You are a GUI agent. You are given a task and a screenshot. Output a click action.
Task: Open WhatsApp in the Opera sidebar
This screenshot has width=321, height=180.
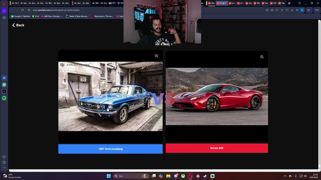coord(4,85)
